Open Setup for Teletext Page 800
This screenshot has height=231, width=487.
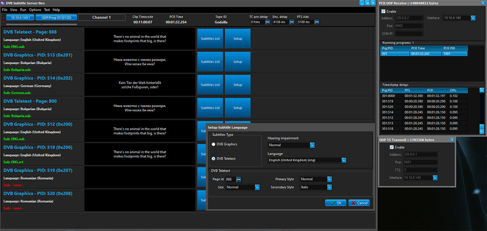pos(238,108)
